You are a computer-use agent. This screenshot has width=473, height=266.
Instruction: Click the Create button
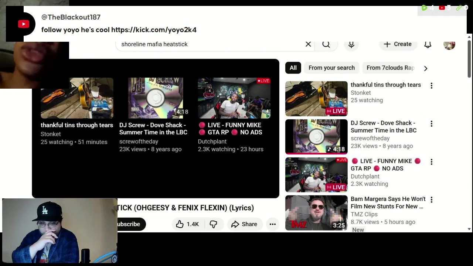[x=398, y=44]
